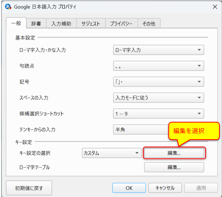Click the スペースの入力 label
The image size is (222, 197).
point(34,98)
